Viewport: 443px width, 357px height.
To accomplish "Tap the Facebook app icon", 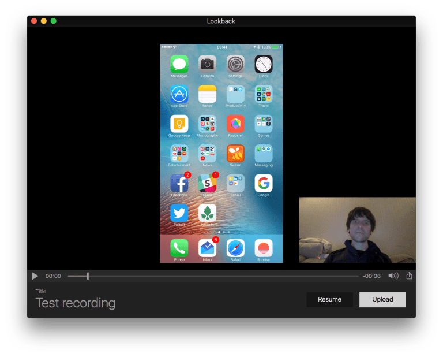I will [179, 183].
